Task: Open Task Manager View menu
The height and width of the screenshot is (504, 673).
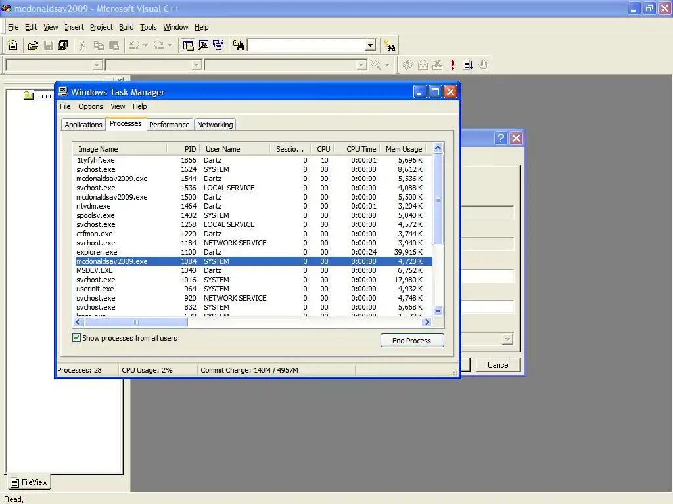Action: pos(118,106)
